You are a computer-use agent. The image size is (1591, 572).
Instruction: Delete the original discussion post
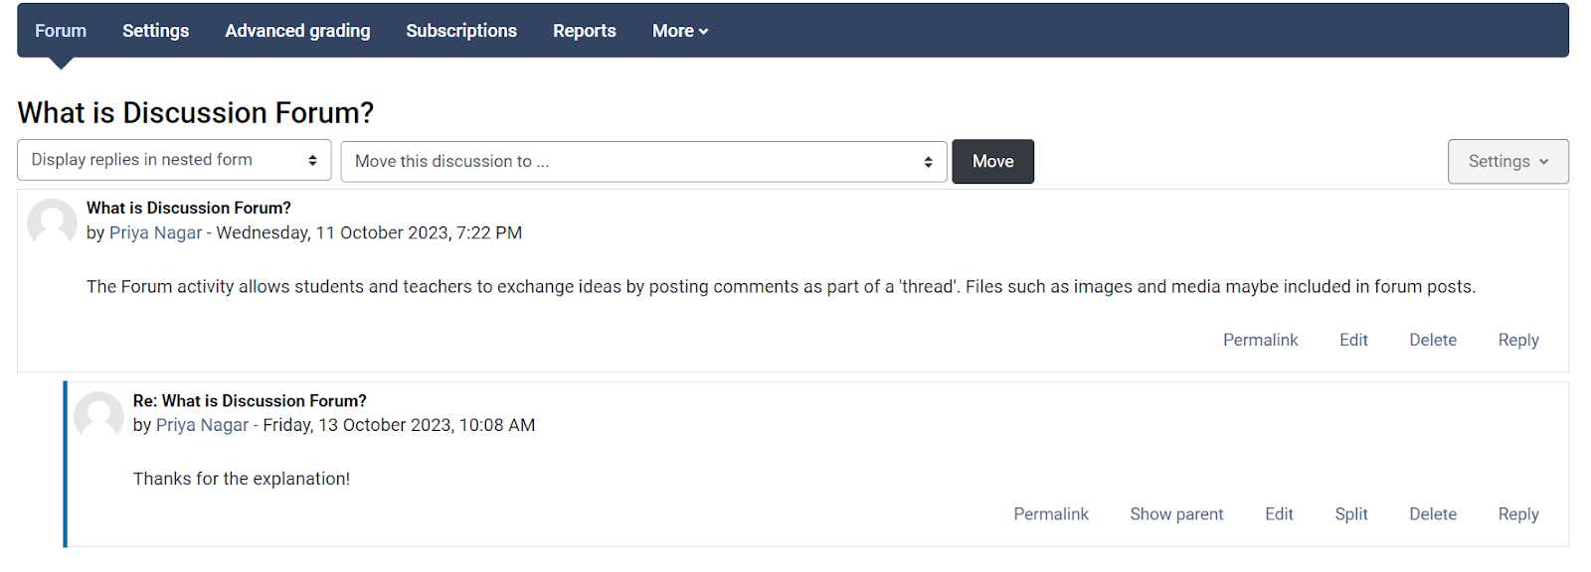1433,340
